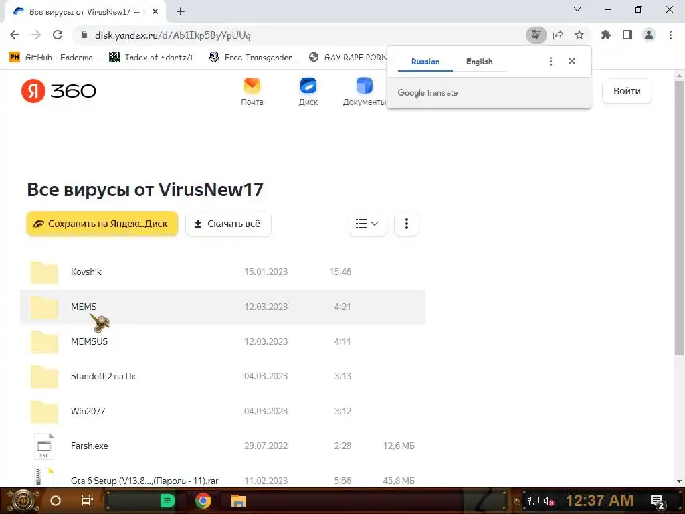Open a new tab with the plus button
This screenshot has width=685, height=514.
(181, 11)
